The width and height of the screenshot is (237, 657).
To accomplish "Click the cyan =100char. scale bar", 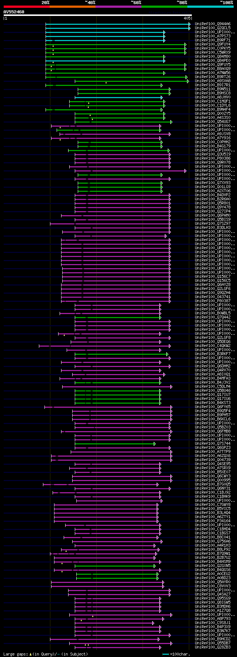I will click(x=166, y=654).
